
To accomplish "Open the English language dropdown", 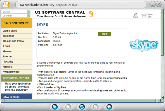I will (16, 12).
